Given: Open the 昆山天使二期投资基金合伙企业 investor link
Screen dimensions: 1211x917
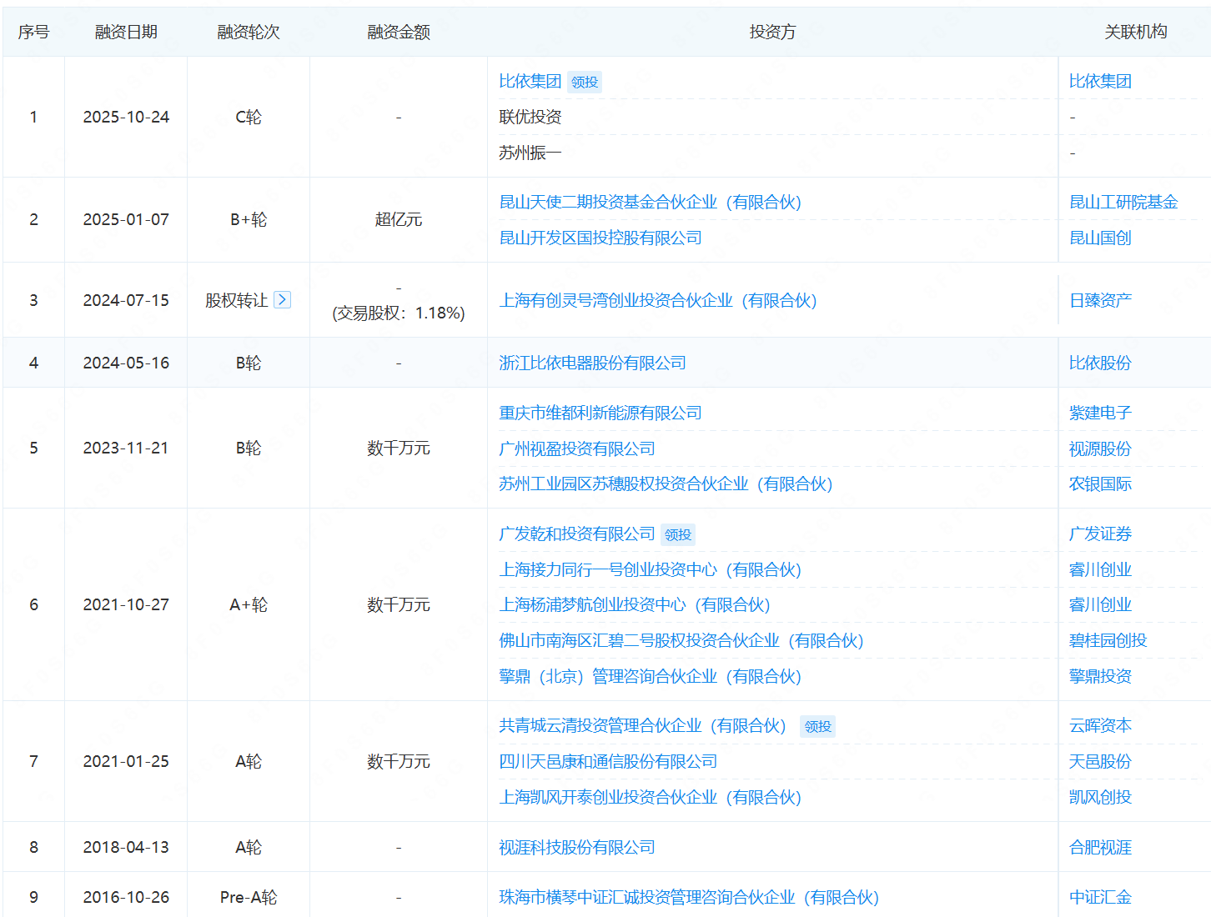Looking at the screenshot, I should point(649,203).
